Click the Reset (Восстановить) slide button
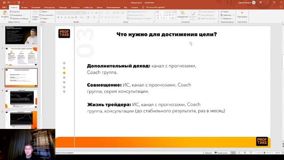Viewport: 284px width, 160px height. 46,15
